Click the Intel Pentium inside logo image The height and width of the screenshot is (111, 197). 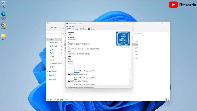point(123,39)
